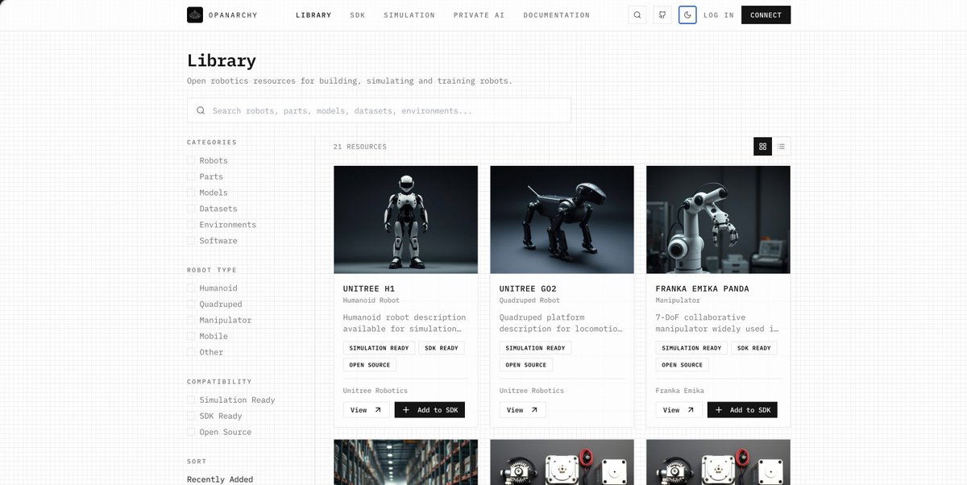The height and width of the screenshot is (485, 967).
Task: Click the Connect button
Action: [766, 15]
